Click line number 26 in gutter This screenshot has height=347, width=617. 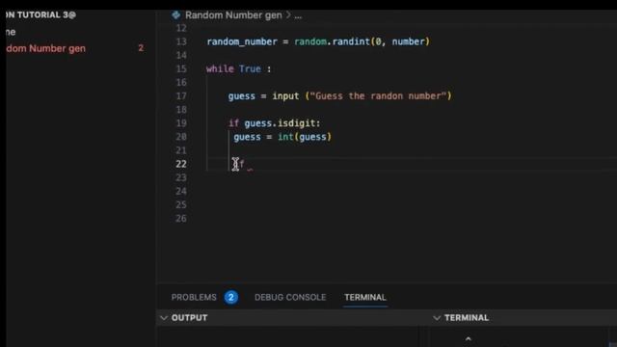[181, 219]
